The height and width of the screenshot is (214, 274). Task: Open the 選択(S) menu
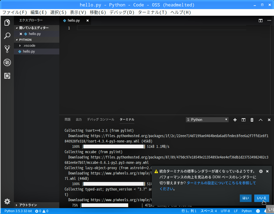point(58,12)
